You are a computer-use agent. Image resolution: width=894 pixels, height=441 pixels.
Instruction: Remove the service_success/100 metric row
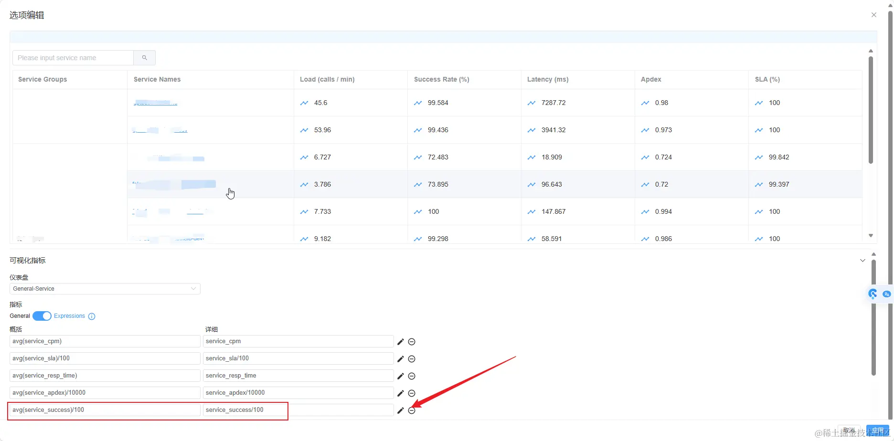click(x=412, y=410)
